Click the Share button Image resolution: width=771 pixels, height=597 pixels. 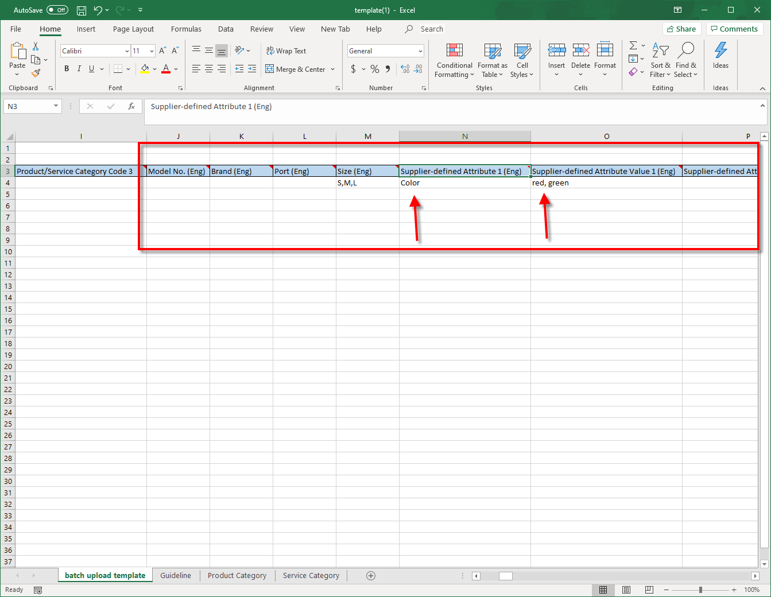[x=681, y=29]
